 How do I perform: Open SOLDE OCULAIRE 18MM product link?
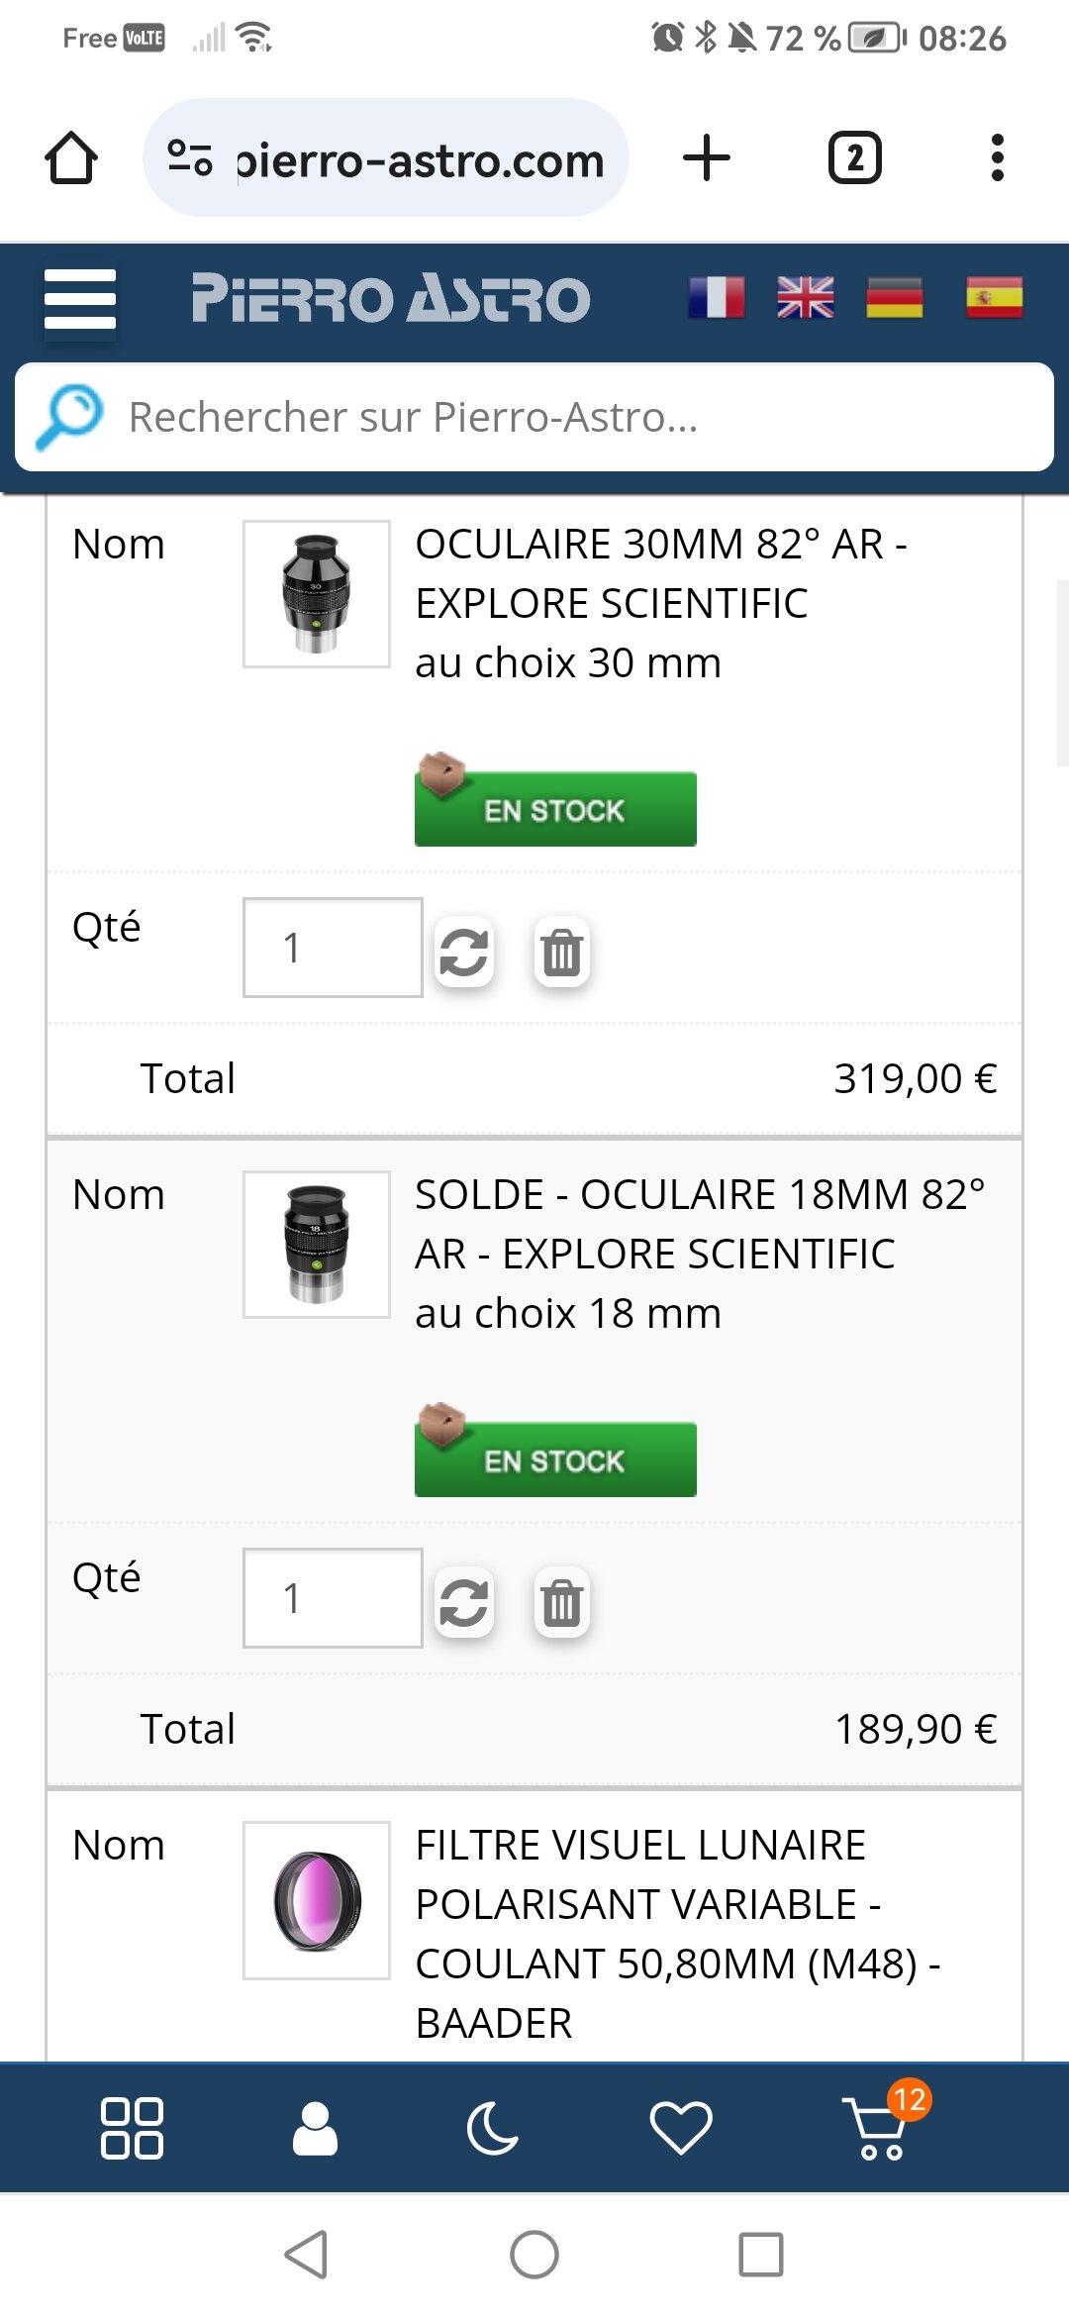click(x=699, y=1224)
